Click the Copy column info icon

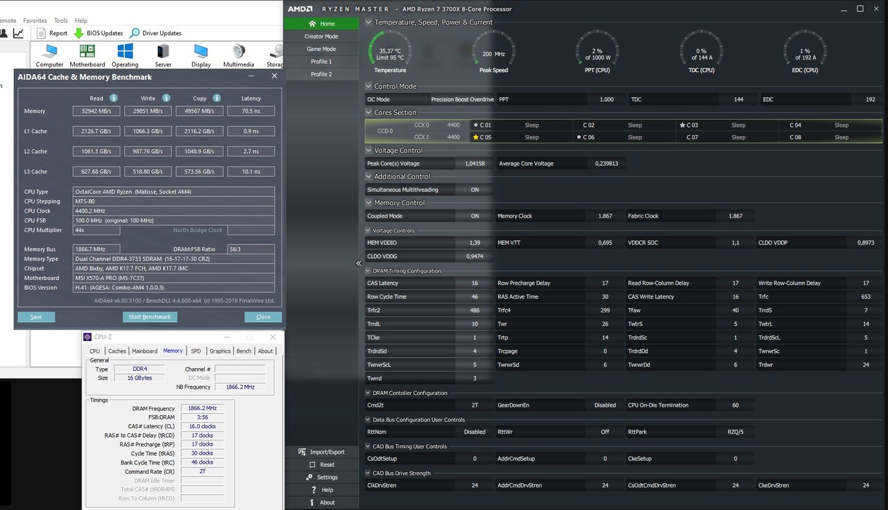point(217,98)
